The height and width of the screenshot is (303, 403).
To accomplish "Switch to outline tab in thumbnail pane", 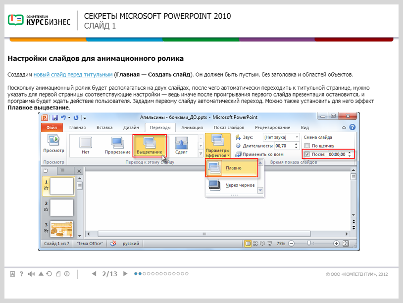I will pyautogui.click(x=62, y=171).
